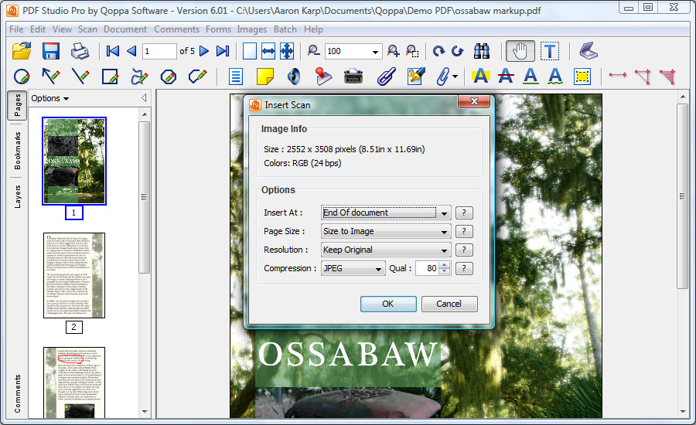Jump to last page arrow

tap(223, 51)
